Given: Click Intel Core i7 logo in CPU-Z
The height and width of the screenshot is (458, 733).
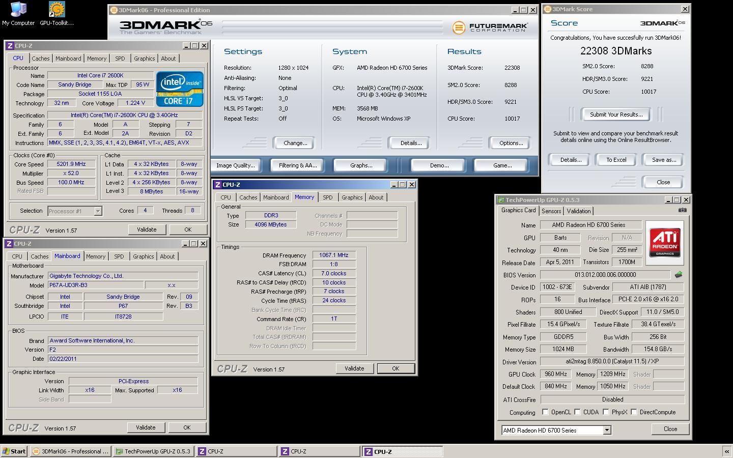Looking at the screenshot, I should 180,89.
